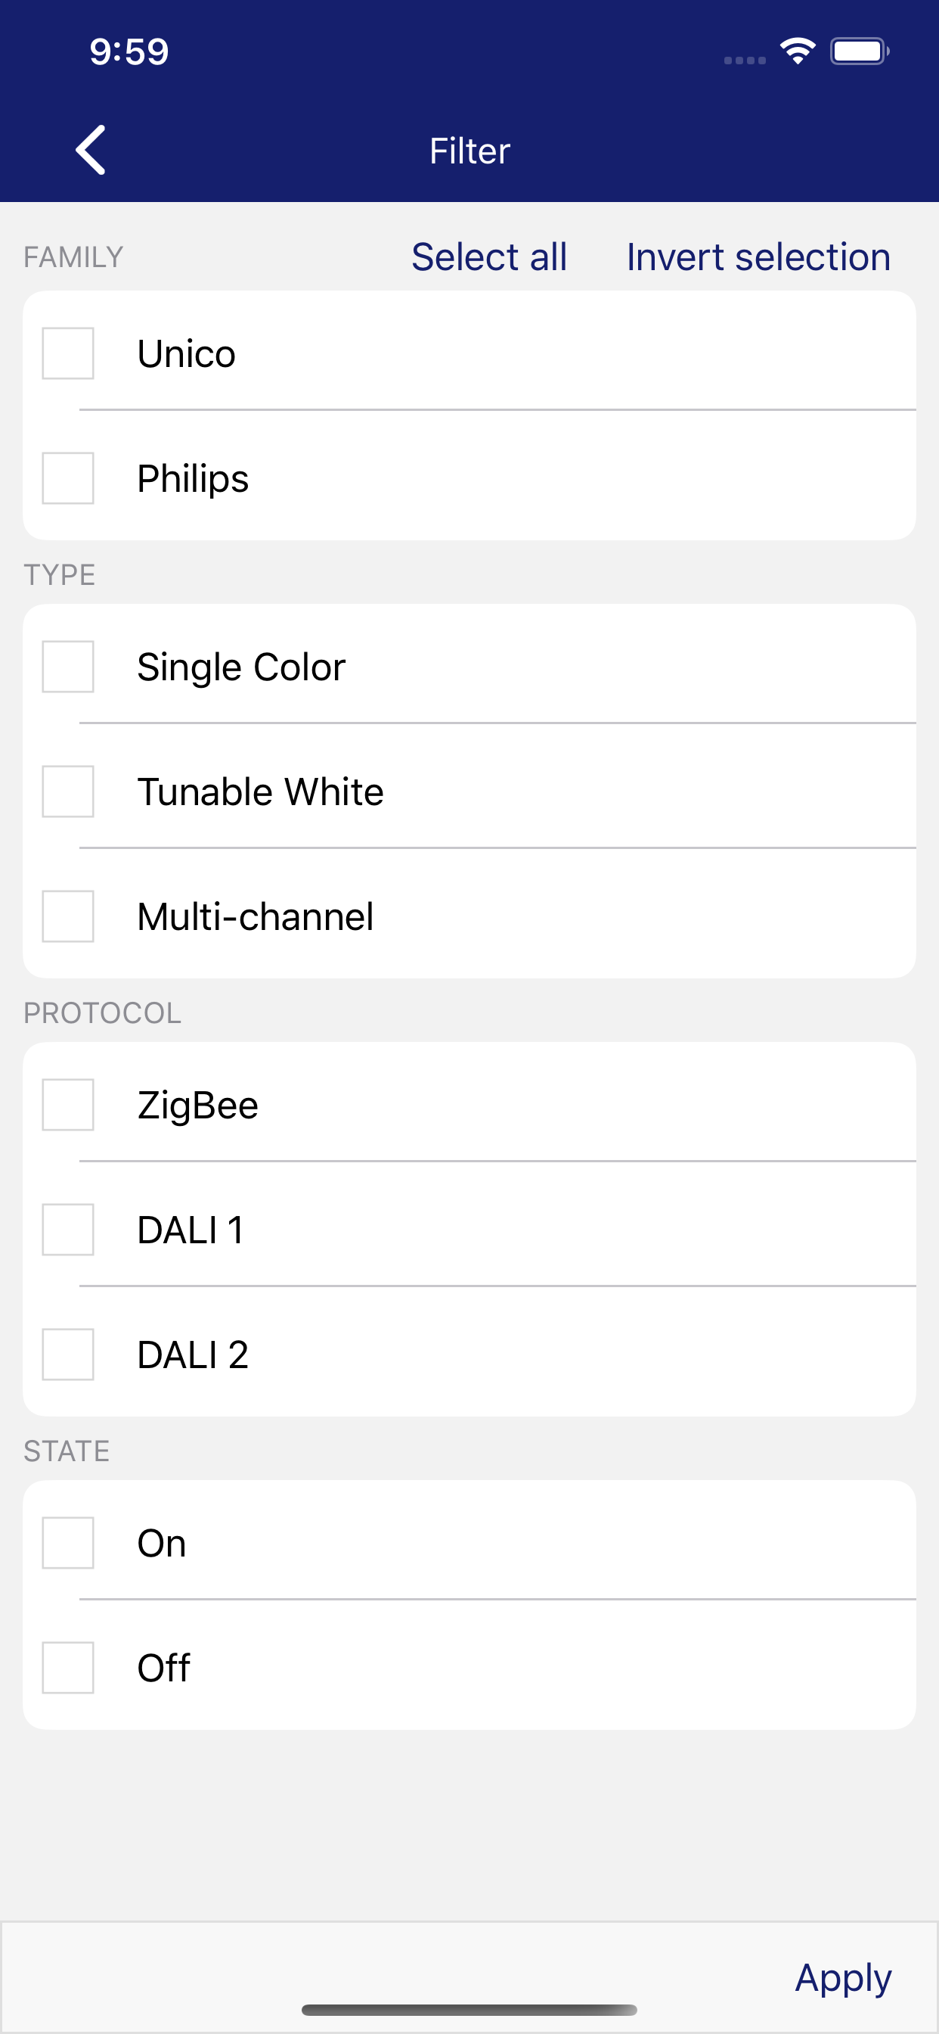Enable the DALI 1 protocol filter
The height and width of the screenshot is (2034, 939).
(68, 1230)
